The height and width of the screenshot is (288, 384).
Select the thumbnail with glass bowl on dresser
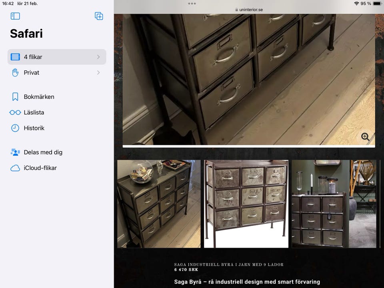pyautogui.click(x=159, y=204)
